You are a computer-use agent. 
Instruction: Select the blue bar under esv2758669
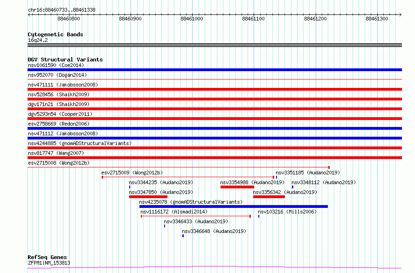click(214, 128)
